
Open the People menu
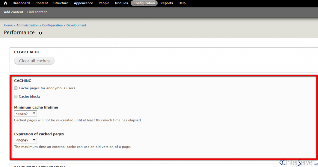click(x=104, y=3)
